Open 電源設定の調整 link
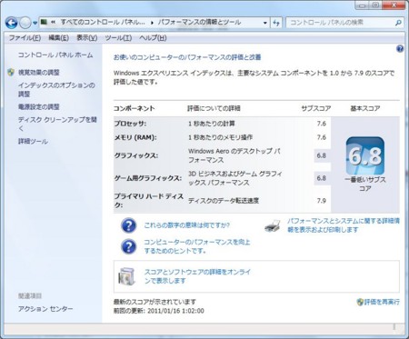Viewport: 409px width, 339px height. click(x=39, y=107)
